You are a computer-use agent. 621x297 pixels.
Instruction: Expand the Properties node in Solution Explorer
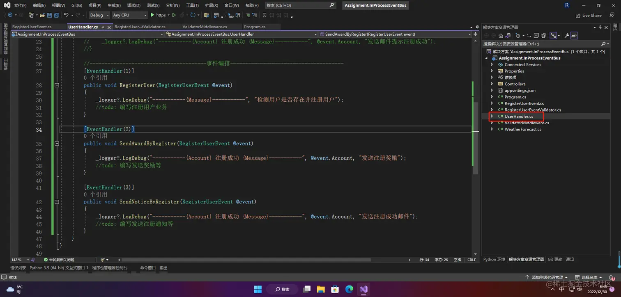coord(492,71)
